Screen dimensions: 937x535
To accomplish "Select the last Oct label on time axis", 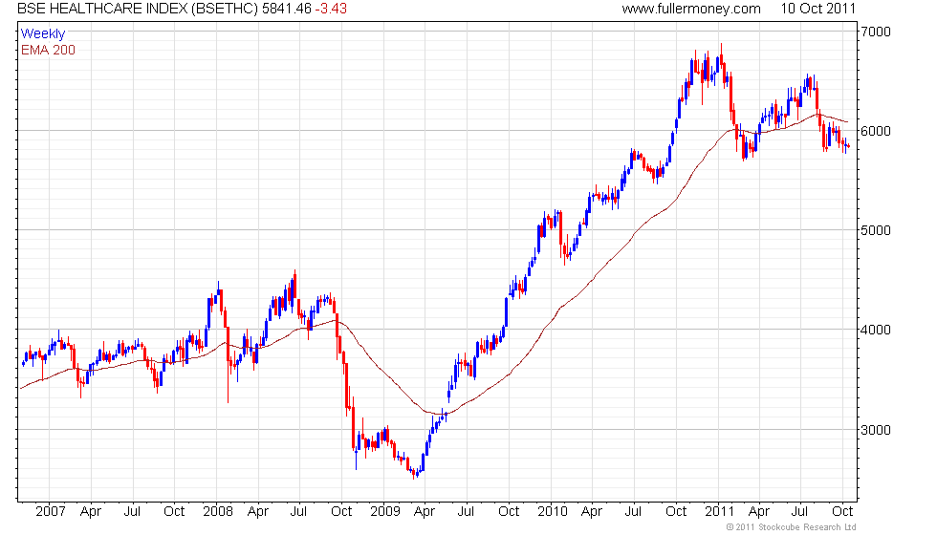I will pos(842,511).
